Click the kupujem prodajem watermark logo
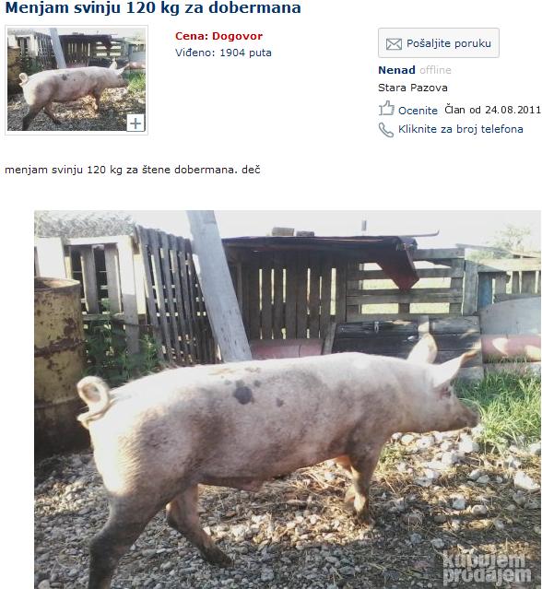Image resolution: width=542 pixels, height=589 pixels. point(486,568)
